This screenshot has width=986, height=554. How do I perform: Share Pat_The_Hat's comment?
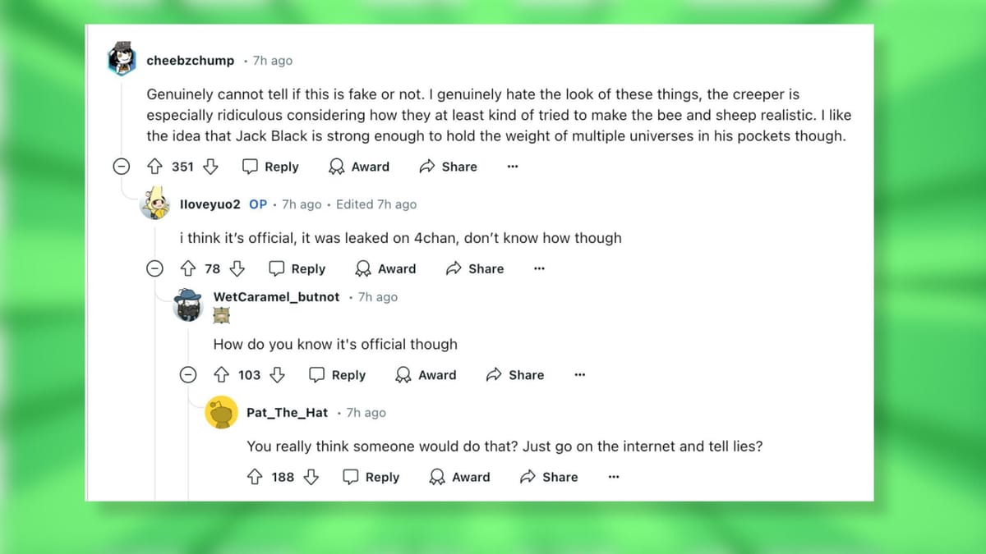click(549, 477)
